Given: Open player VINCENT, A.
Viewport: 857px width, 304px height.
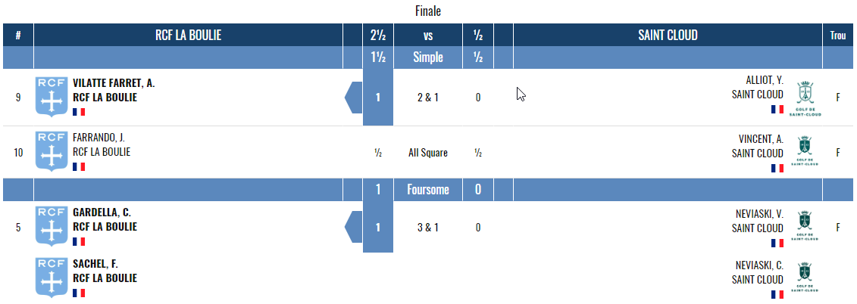Looking at the screenshot, I should tap(762, 138).
